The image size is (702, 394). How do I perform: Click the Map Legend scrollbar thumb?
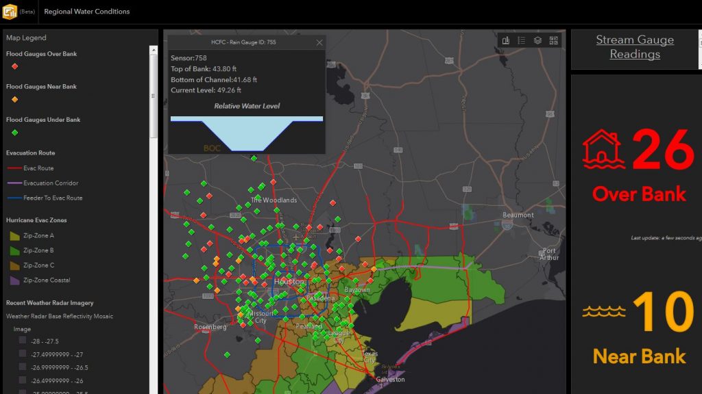[154, 89]
